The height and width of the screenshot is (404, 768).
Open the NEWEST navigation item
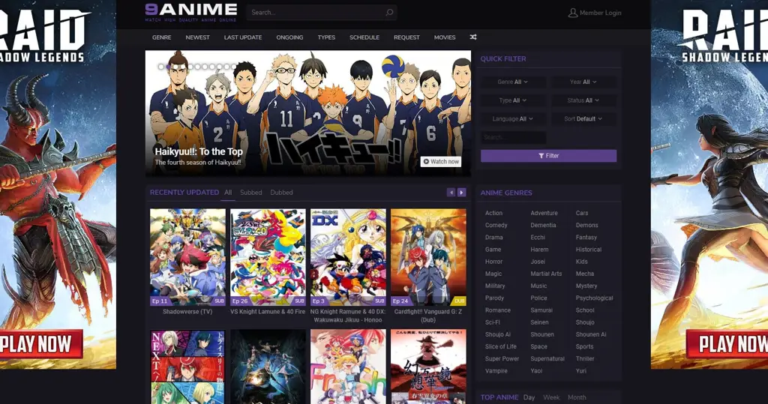[197, 37]
